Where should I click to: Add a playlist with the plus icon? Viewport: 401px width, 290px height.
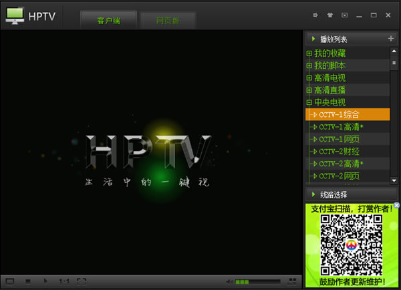coord(391,39)
